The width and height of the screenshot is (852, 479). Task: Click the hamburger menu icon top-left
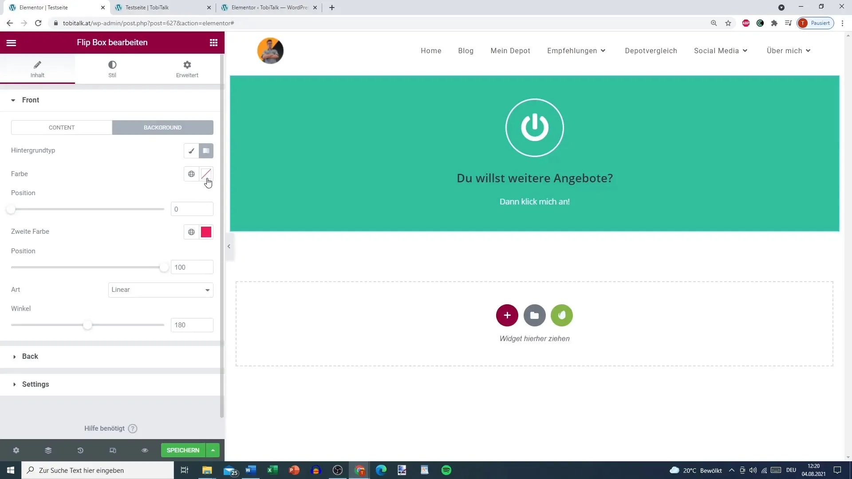11,42
